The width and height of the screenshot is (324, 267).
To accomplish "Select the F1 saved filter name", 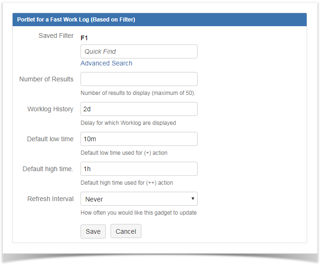I will point(85,37).
